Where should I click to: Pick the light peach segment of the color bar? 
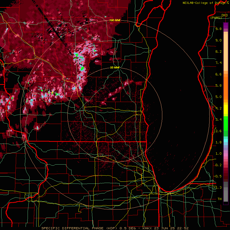[226, 52]
